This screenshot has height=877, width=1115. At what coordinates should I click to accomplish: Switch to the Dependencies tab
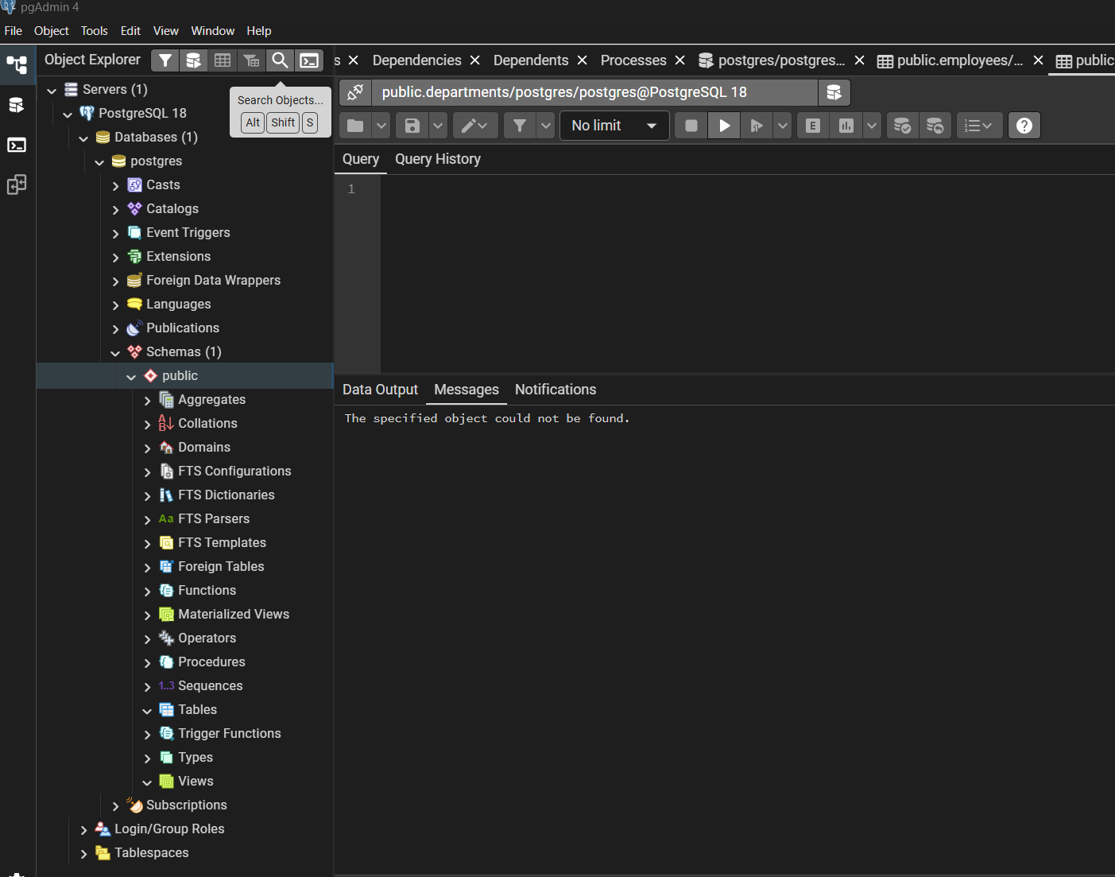coord(417,60)
